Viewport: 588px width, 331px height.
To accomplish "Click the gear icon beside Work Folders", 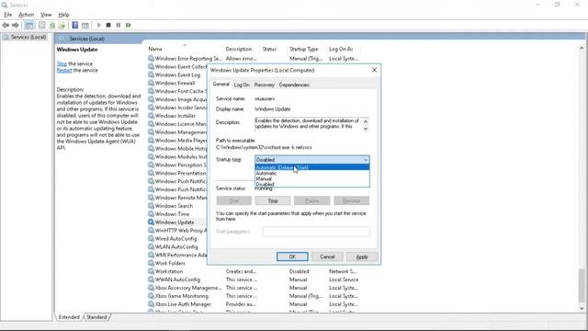I will (151, 263).
